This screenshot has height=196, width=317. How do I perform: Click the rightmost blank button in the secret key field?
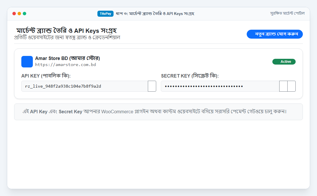point(292,86)
